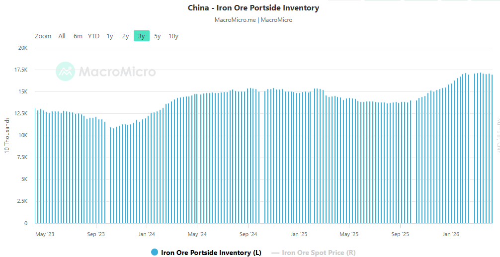Set the chart range to YTD
500x257 pixels.
[93, 36]
